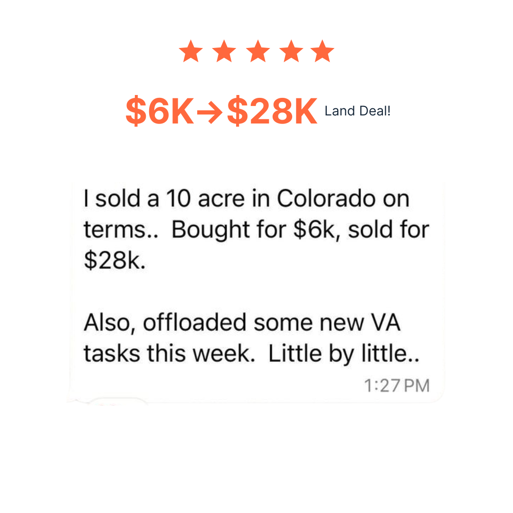Tap the "$28k." text in the message
The height and width of the screenshot is (513, 513).
click(114, 261)
